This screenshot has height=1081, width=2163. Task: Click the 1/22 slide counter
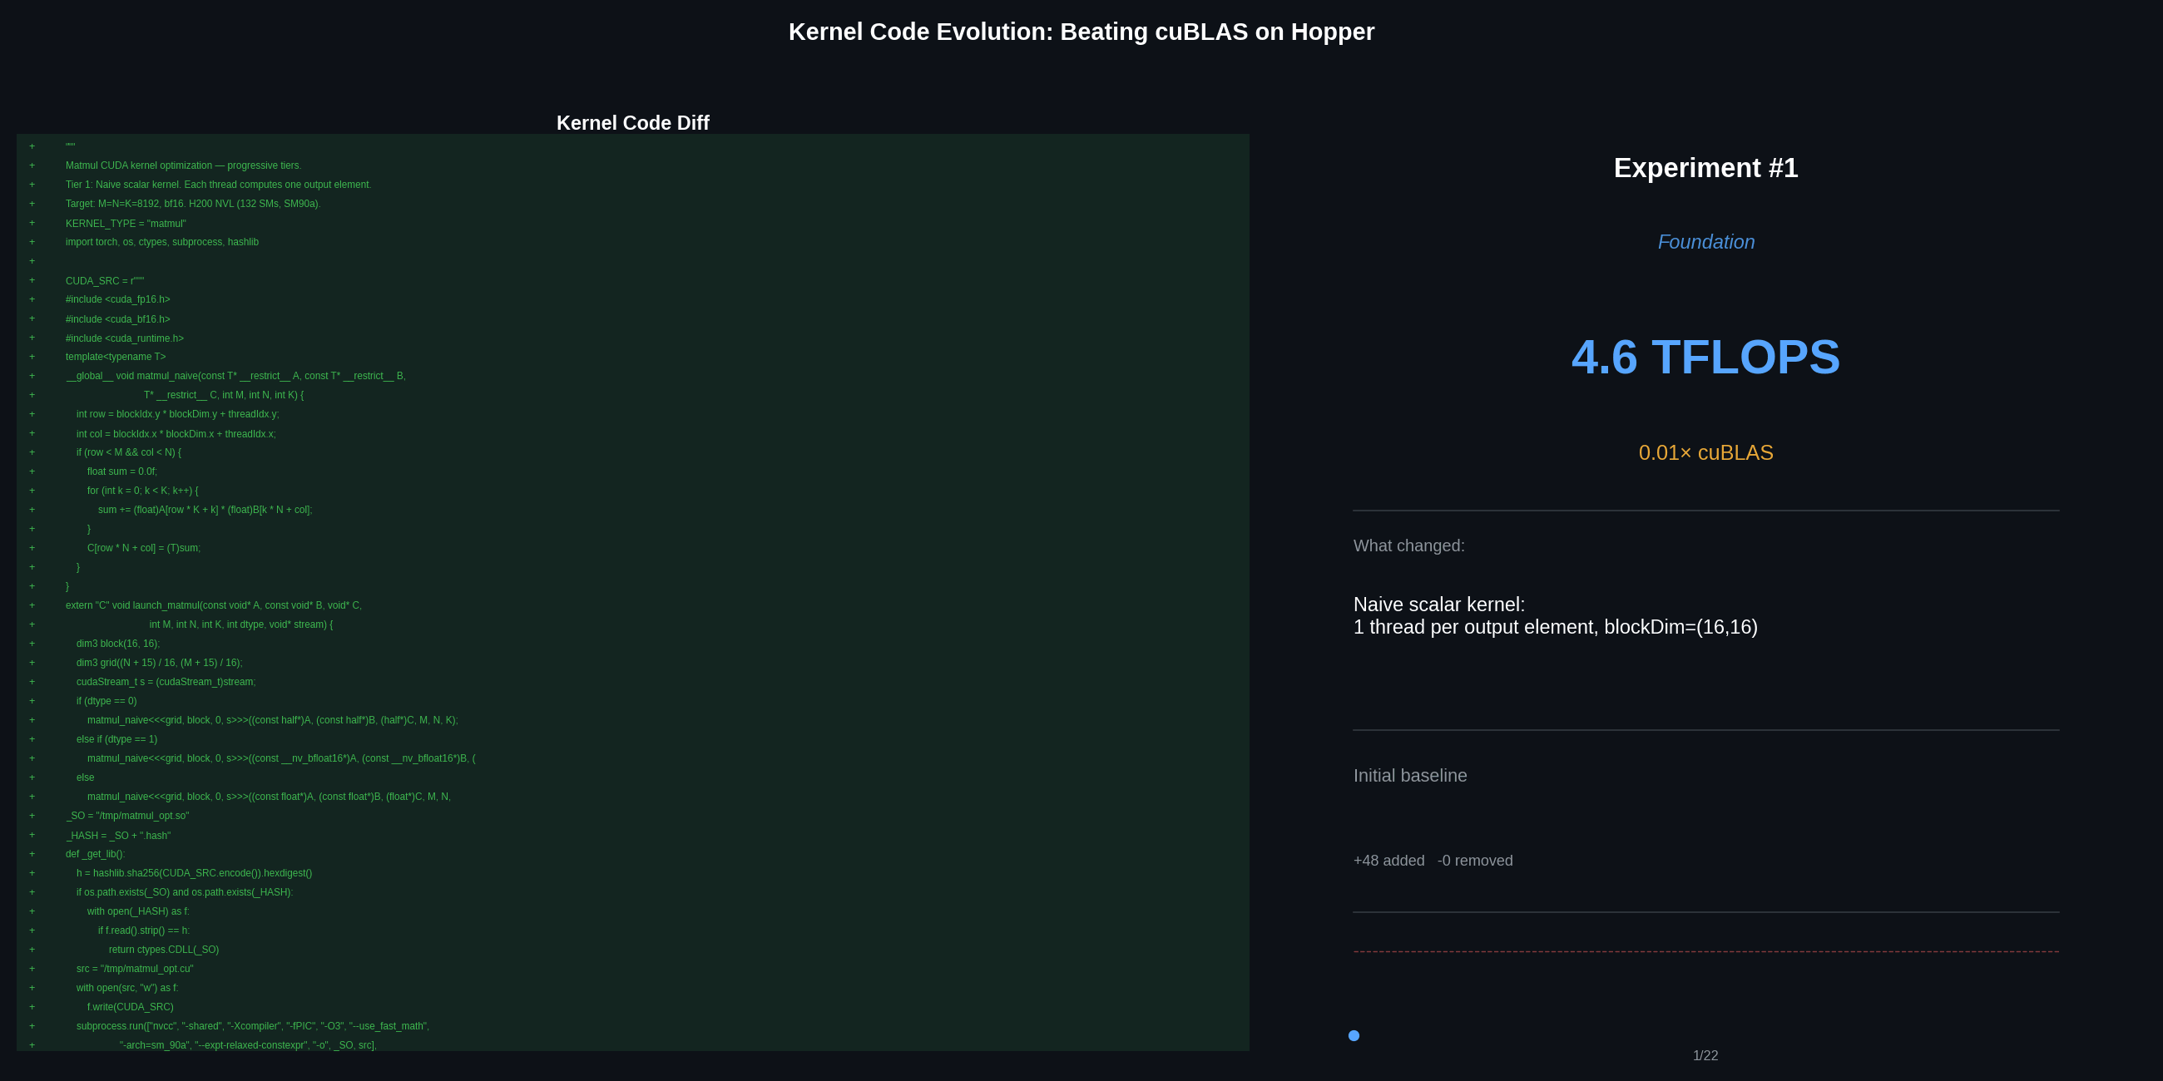1705,1056
